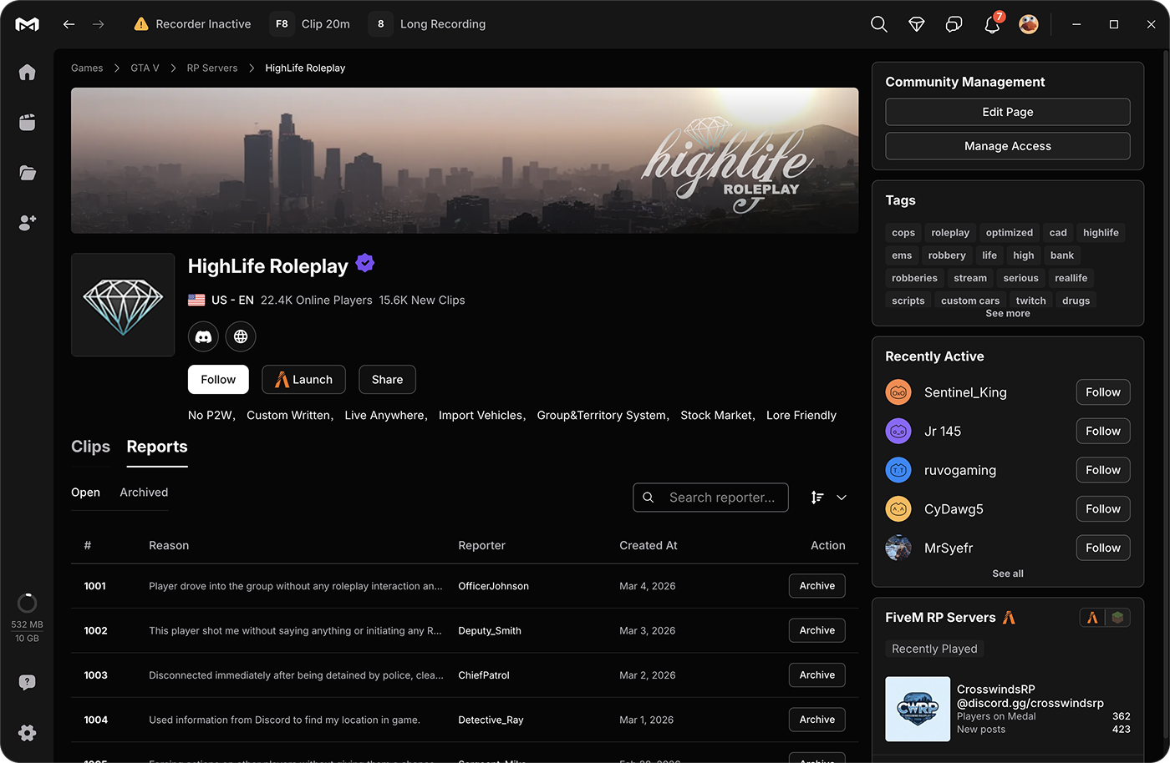Open the chat messages icon
The image size is (1170, 763).
click(x=954, y=24)
